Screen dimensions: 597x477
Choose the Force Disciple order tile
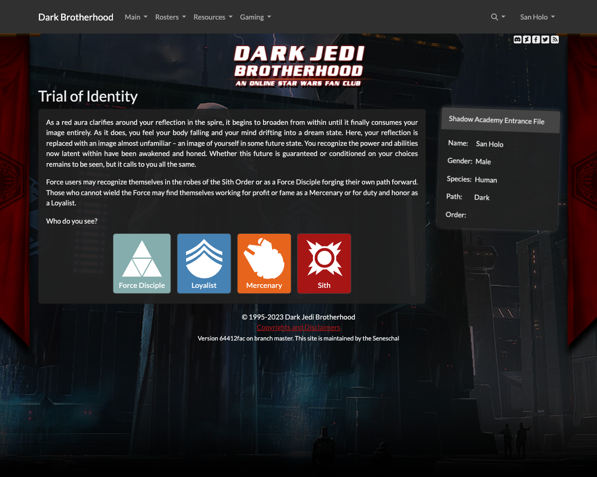pyautogui.click(x=142, y=264)
